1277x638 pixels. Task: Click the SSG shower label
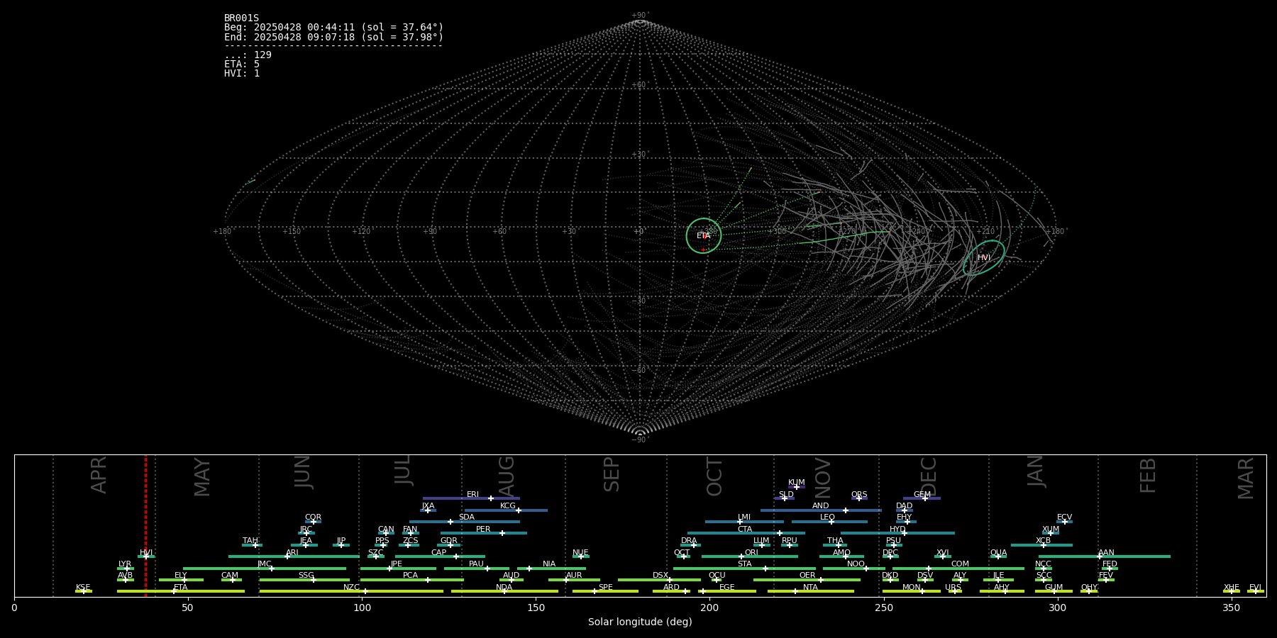pyautogui.click(x=306, y=576)
